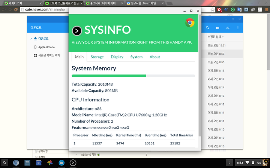Click the user avatar in system tray
The height and width of the screenshot is (168, 270).
coord(266,163)
